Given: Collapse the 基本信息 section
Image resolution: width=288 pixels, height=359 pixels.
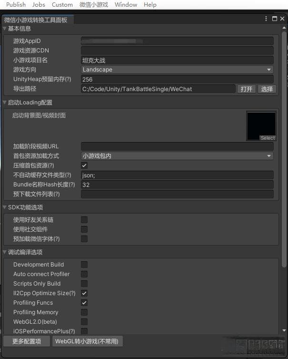Looking at the screenshot, I should pos(4,29).
